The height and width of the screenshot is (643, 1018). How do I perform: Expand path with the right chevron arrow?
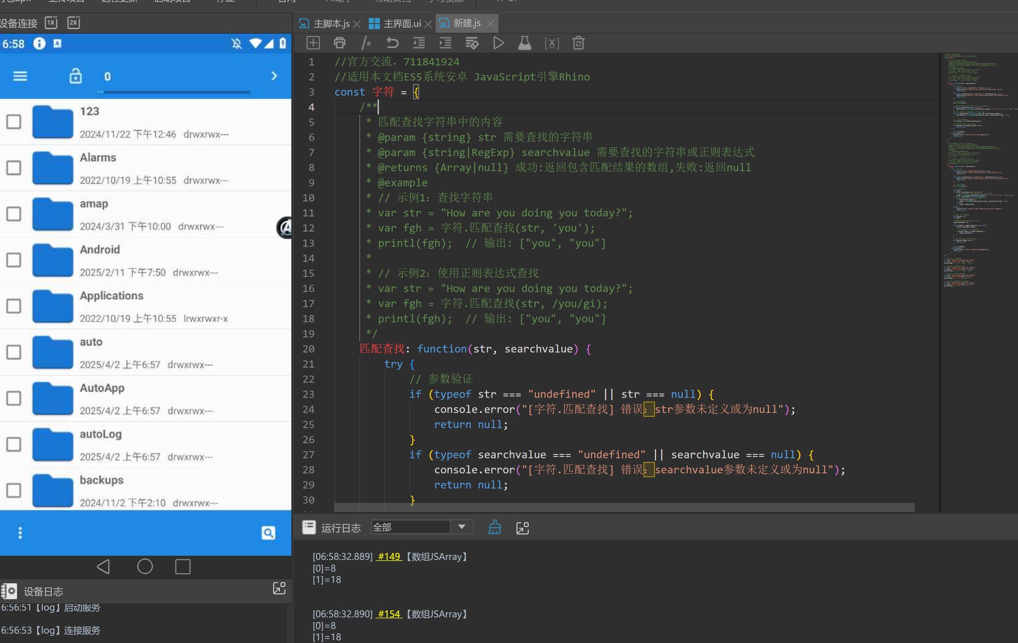(274, 76)
